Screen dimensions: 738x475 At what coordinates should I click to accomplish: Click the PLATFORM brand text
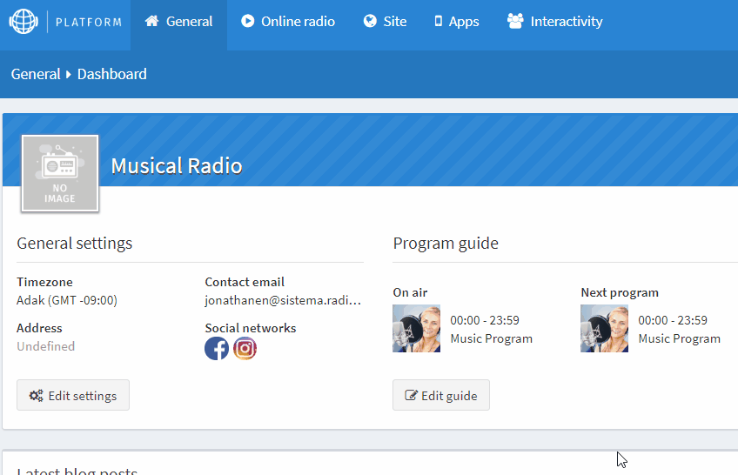coord(89,22)
